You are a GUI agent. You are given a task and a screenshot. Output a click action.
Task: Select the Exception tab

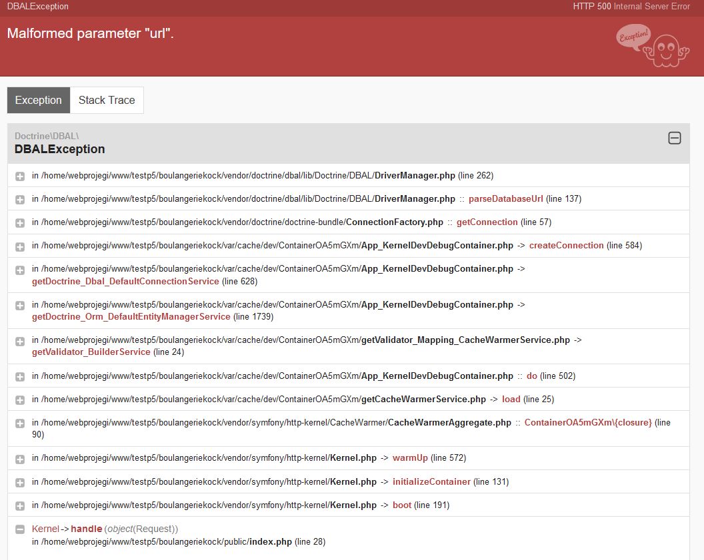[x=38, y=100]
